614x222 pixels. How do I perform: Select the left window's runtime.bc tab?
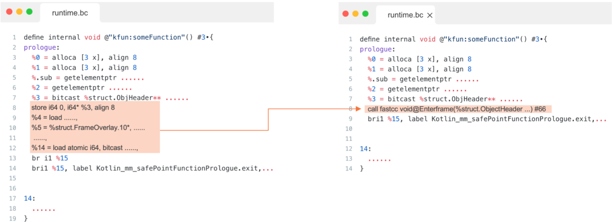coord(70,13)
